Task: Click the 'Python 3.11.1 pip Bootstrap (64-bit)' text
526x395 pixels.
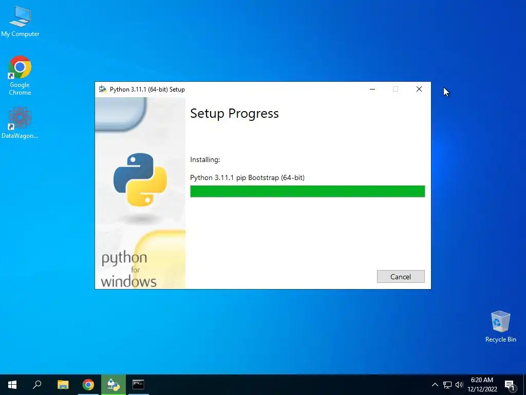Action: 247,177
